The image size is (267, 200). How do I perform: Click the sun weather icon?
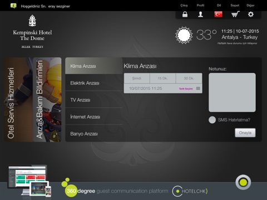pos(184,35)
